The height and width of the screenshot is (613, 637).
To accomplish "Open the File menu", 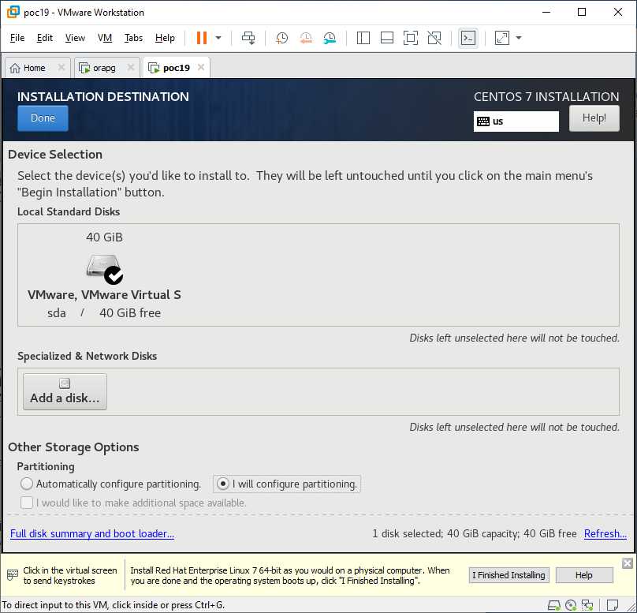I will tap(17, 38).
